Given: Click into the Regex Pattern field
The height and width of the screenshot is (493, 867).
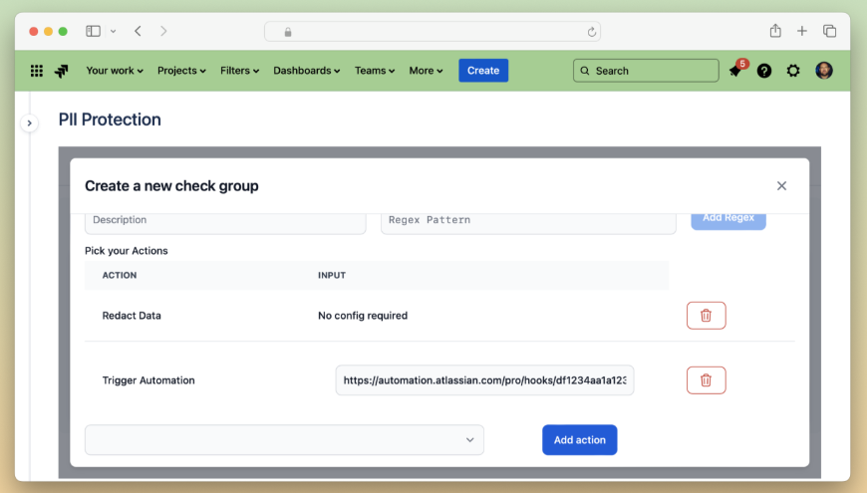Looking at the screenshot, I should point(528,223).
